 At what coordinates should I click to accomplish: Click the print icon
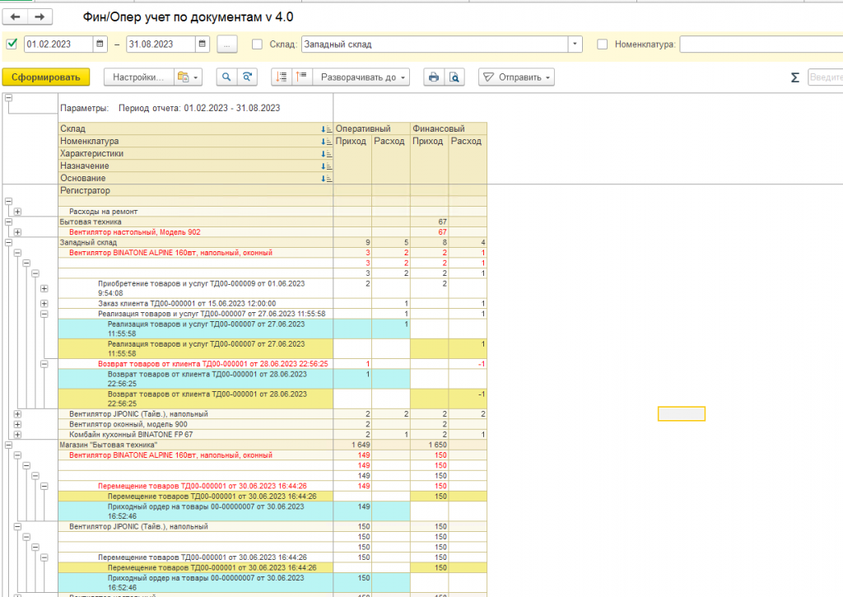434,77
